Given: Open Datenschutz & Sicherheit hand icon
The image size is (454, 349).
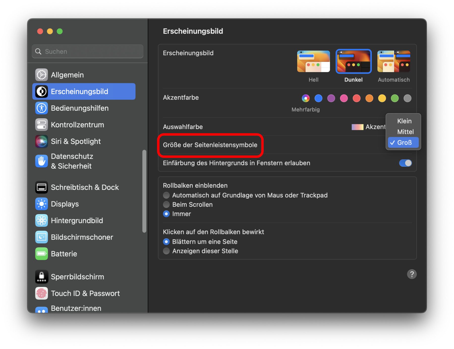Looking at the screenshot, I should (x=41, y=161).
